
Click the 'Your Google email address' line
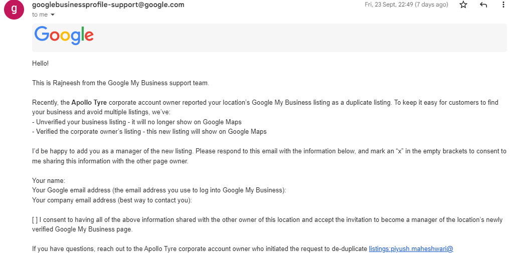[159, 190]
